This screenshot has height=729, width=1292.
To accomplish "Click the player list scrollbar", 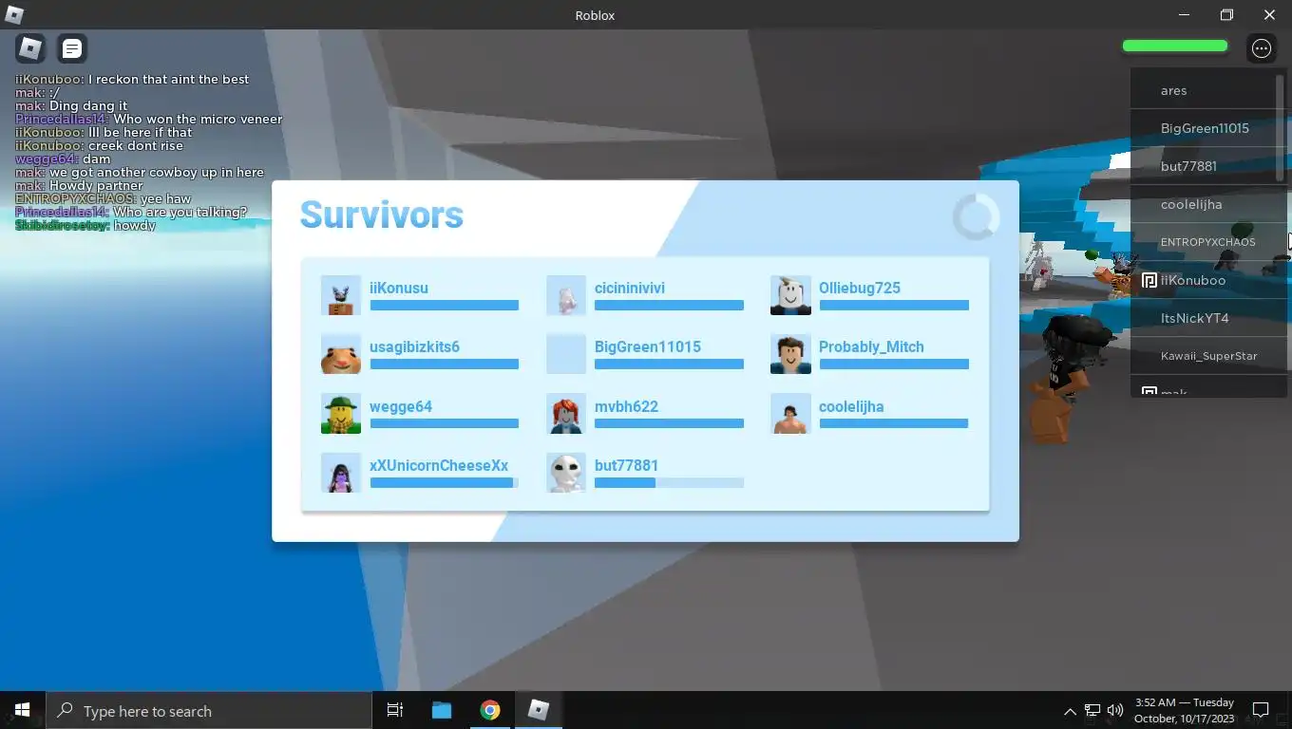I will click(1281, 128).
